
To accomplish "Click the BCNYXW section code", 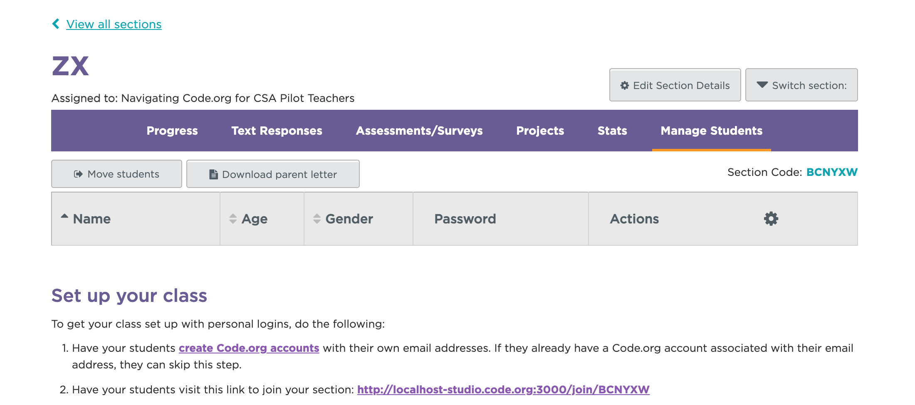I will click(x=832, y=172).
